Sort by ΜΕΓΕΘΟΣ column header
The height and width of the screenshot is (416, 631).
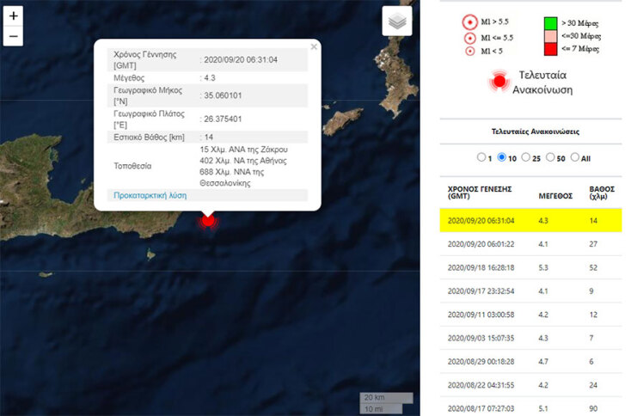556,194
